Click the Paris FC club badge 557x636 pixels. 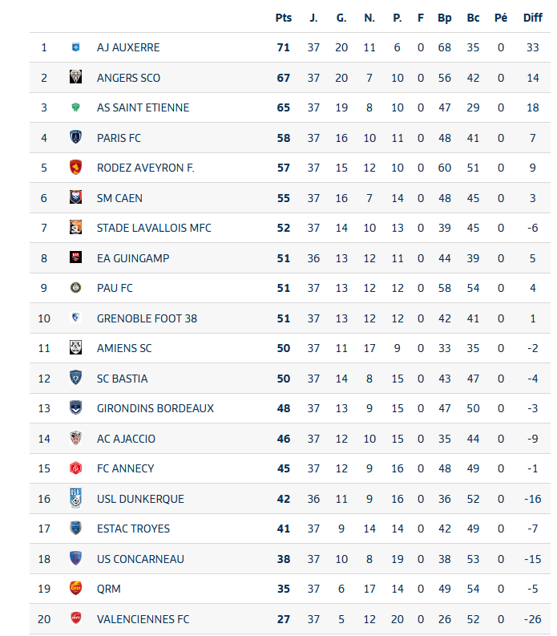coord(76,138)
